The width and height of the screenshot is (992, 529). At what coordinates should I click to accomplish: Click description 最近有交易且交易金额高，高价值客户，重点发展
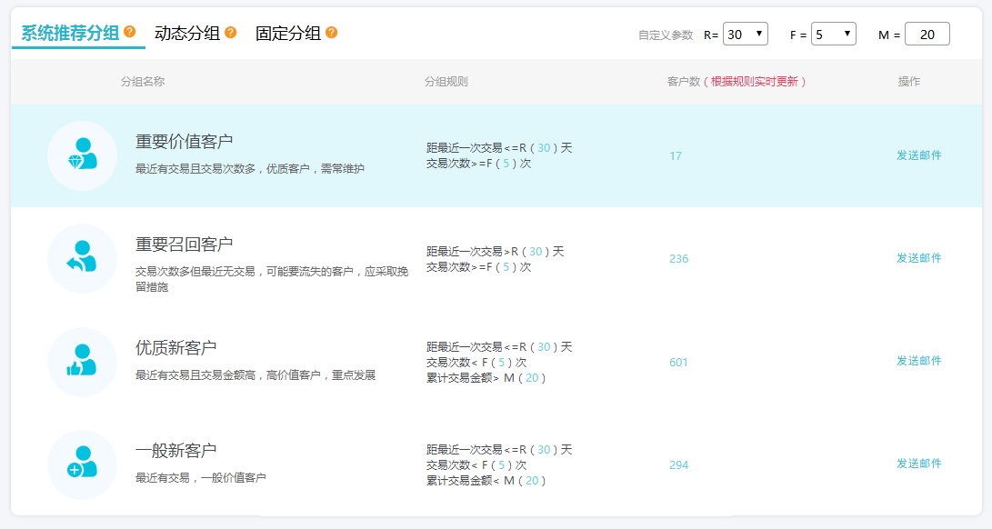coord(256,375)
